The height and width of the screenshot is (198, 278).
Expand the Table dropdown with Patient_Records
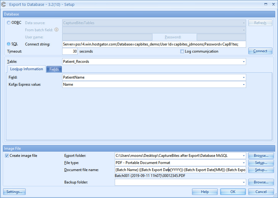click(x=244, y=62)
